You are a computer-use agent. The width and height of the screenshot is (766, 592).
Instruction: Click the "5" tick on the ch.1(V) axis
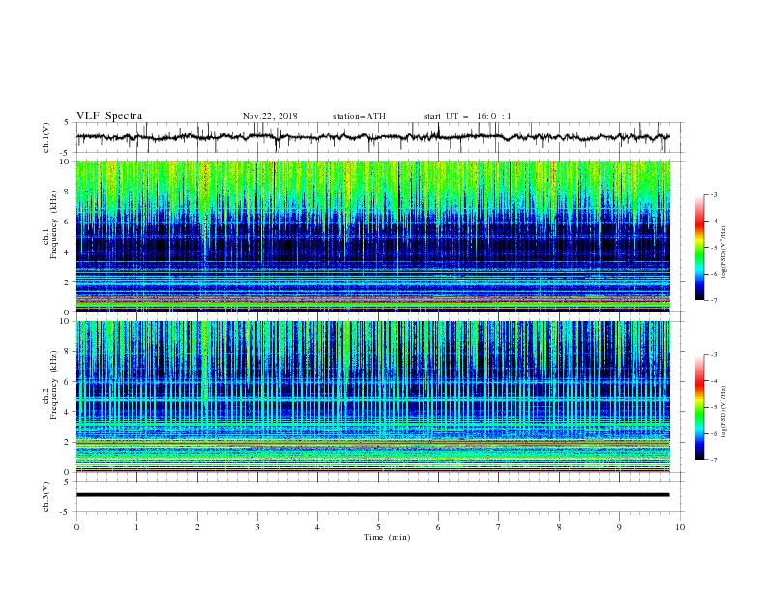click(68, 123)
